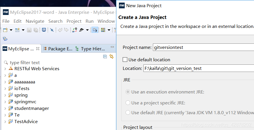The height and width of the screenshot is (130, 254).
Task: Open the Search menu
Action: [x=55, y=21]
